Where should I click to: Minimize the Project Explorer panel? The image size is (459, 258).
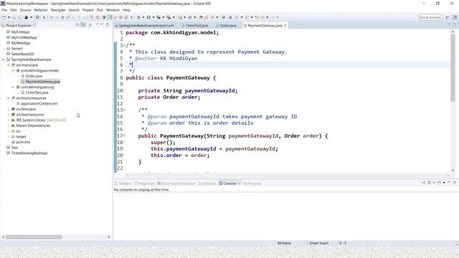(102, 25)
